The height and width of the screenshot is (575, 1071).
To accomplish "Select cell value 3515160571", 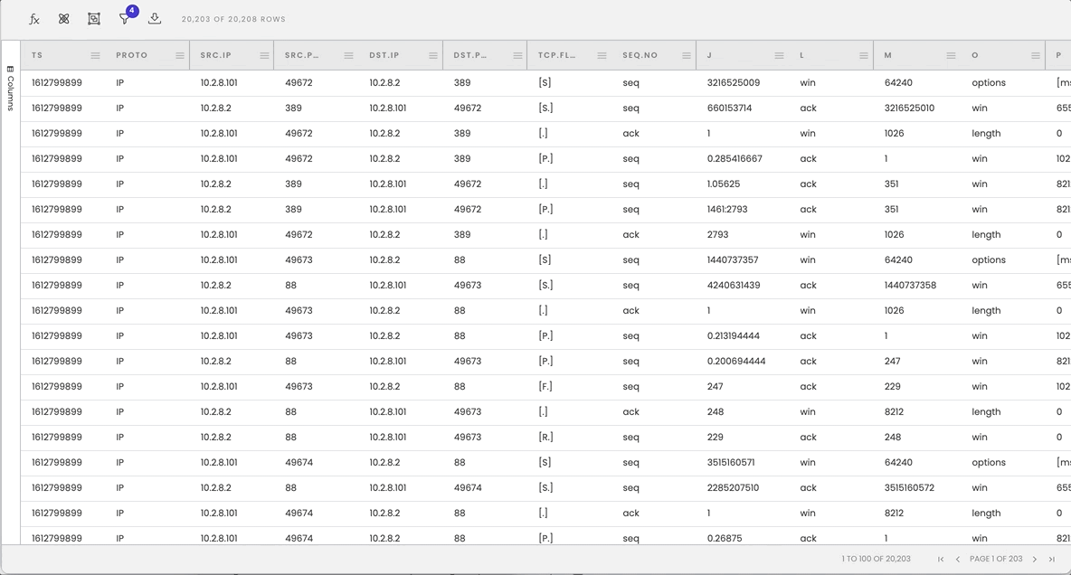I will [731, 462].
